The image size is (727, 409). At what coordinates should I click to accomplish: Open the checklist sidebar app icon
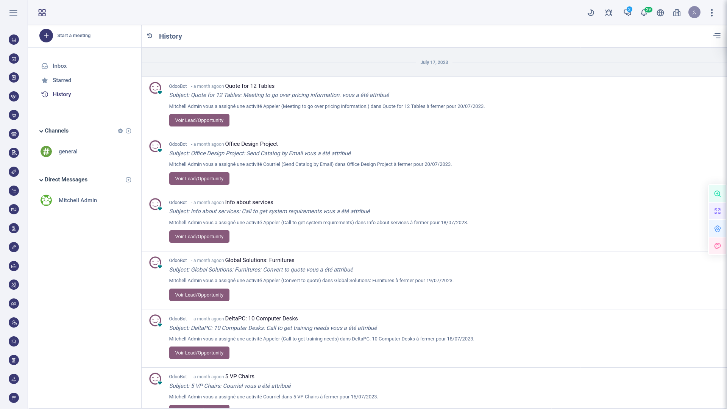point(14,191)
